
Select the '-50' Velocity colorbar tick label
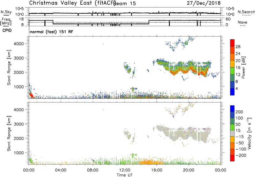tap(240, 143)
